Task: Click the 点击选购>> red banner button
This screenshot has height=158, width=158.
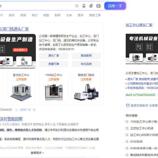Action: pyautogui.click(x=20, y=50)
